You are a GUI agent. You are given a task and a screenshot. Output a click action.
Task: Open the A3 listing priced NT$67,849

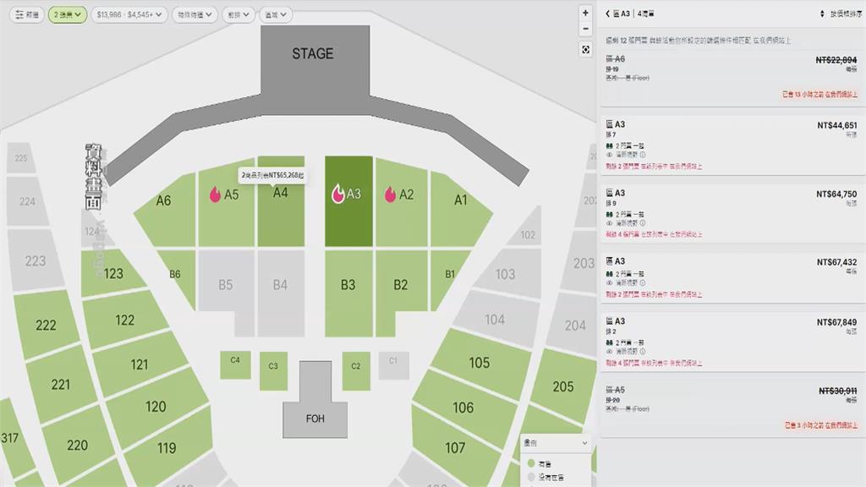click(732, 342)
